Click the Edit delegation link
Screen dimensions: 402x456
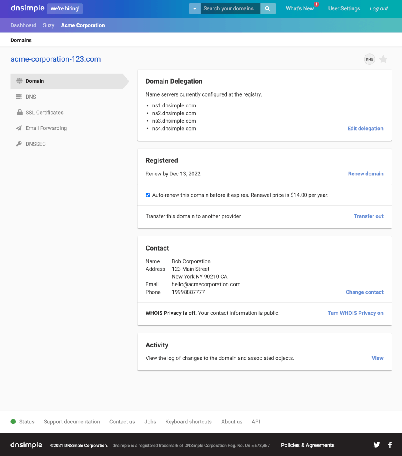tap(365, 128)
